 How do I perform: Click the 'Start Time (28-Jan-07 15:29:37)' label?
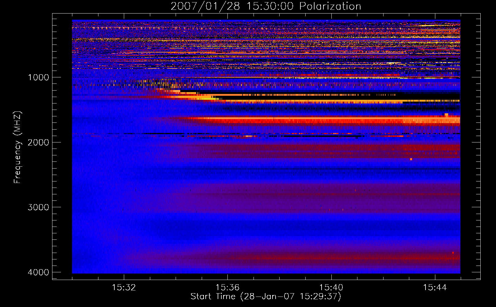[266, 297]
